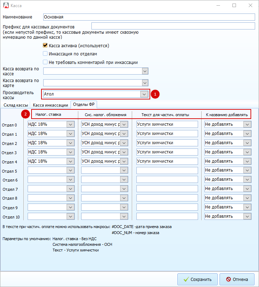Click the К названию добавлять header
Screen dimensions: 259x287
227,115
